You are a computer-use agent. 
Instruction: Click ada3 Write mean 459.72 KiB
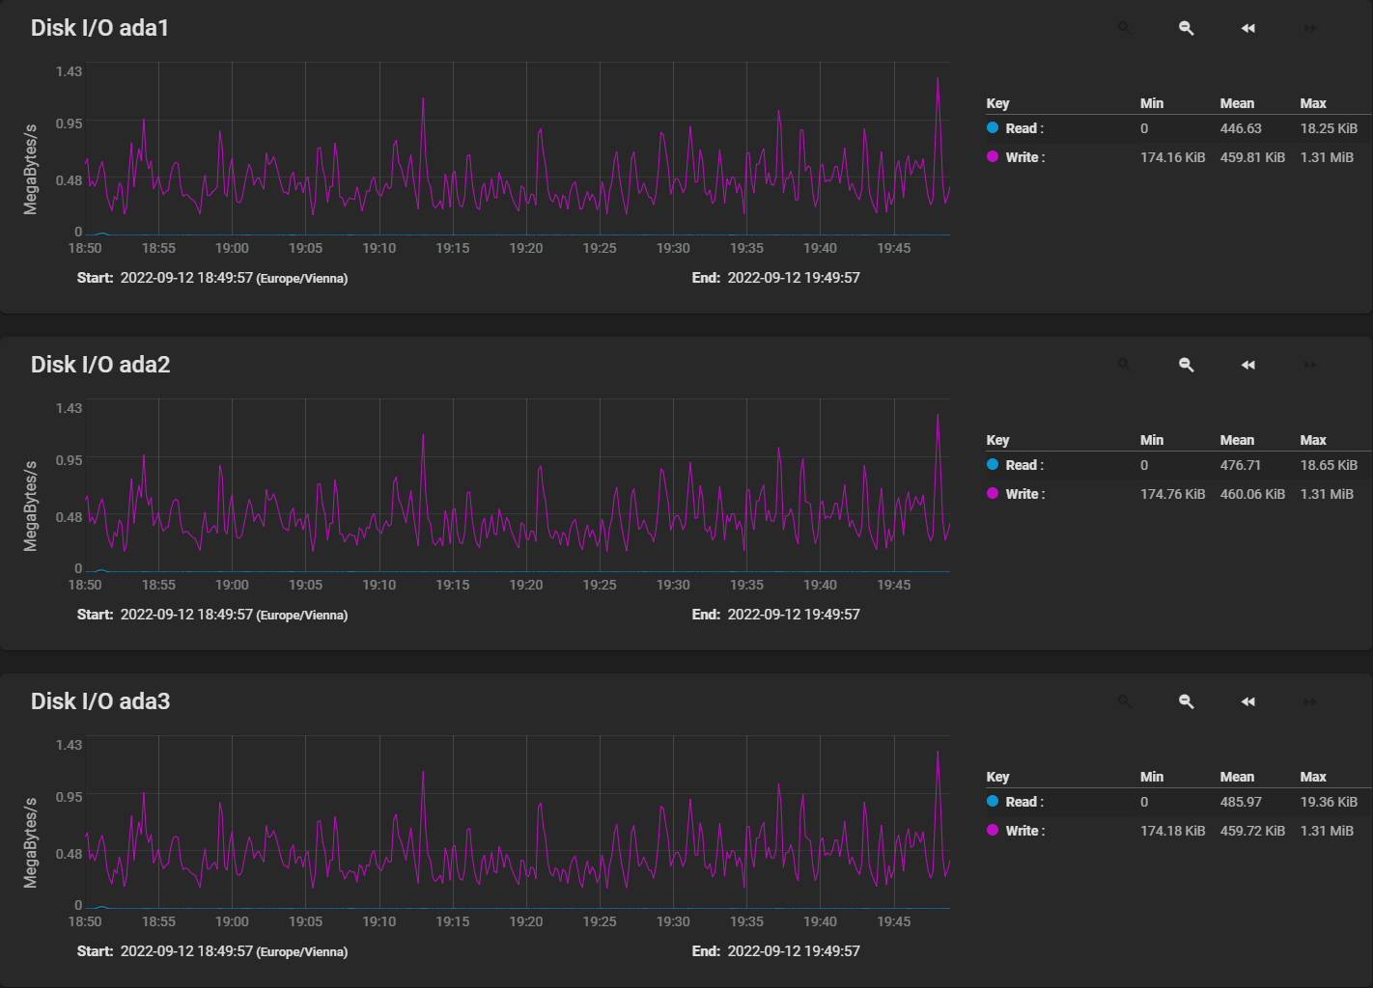point(1252,831)
